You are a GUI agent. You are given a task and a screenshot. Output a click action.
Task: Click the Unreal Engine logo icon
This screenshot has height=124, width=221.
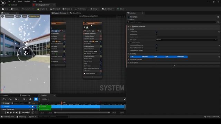3,3
